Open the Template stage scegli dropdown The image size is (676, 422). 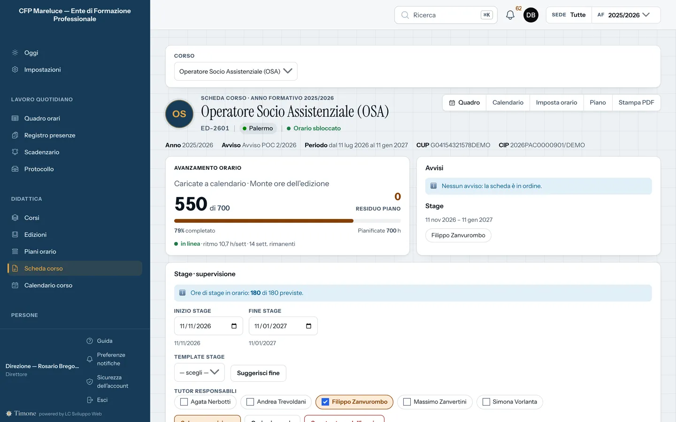click(x=200, y=372)
